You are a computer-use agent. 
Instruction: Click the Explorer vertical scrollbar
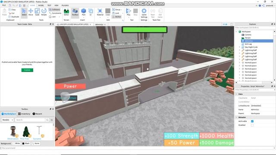[274, 56]
